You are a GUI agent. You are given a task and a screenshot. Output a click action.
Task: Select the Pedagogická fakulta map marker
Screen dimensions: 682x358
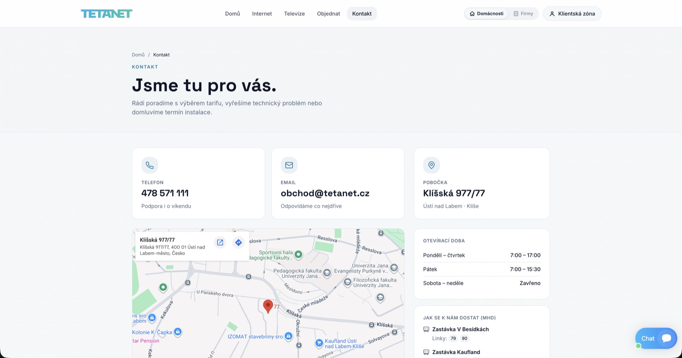coord(327,273)
